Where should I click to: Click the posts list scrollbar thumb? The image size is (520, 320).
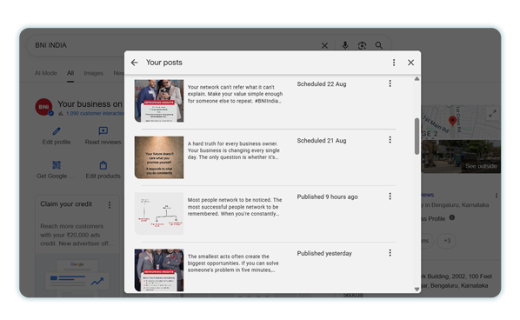tap(417, 136)
